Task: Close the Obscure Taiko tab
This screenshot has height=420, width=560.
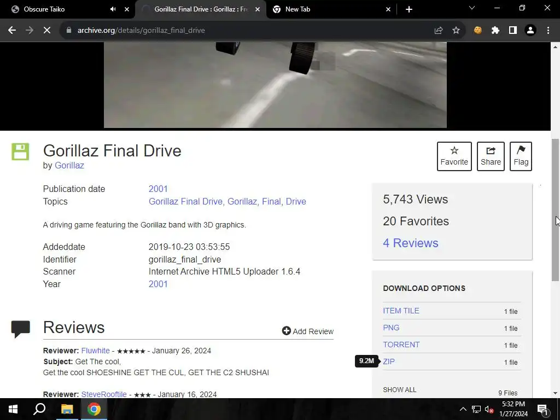Action: tap(127, 9)
